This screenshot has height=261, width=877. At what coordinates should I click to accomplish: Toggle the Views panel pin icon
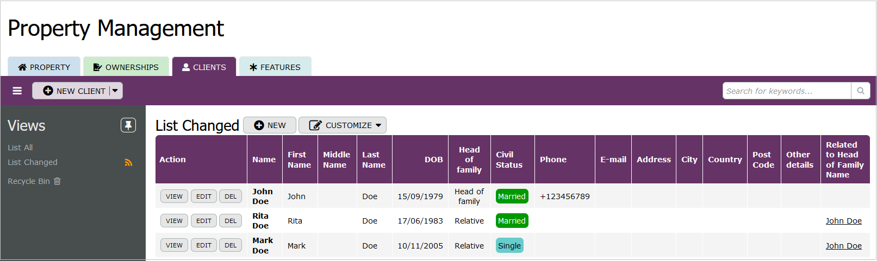128,125
